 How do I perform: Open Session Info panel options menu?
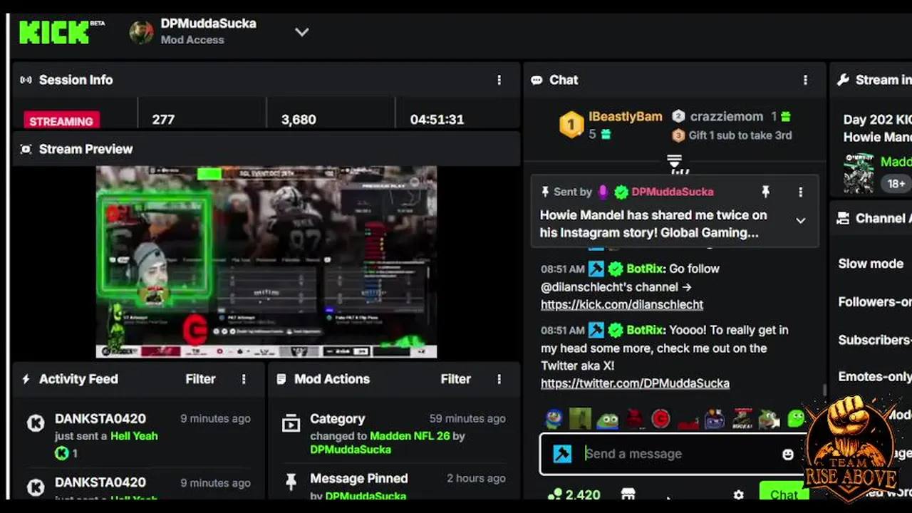(499, 81)
